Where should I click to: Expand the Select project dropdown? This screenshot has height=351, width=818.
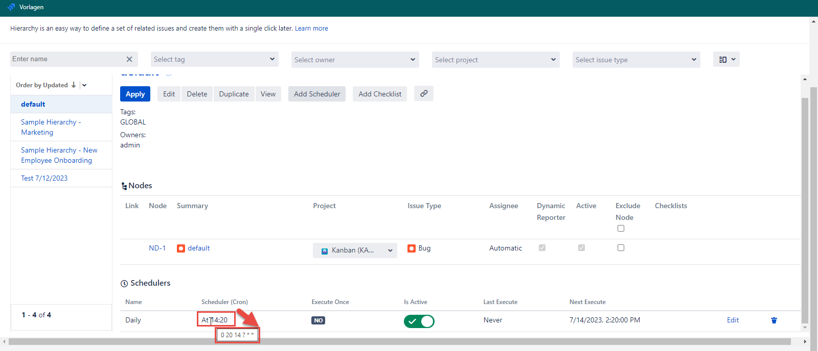(495, 60)
